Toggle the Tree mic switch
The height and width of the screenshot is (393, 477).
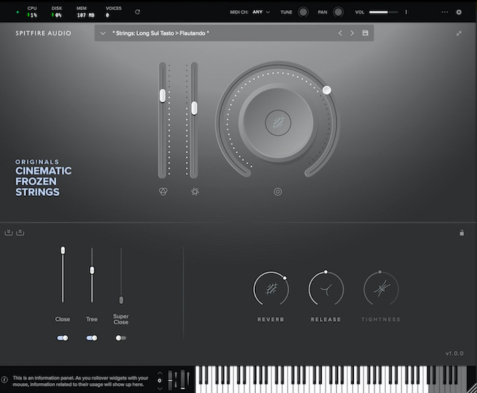pos(92,338)
